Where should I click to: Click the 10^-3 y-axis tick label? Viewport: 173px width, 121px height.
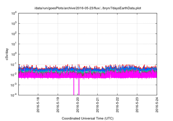coord(14,85)
